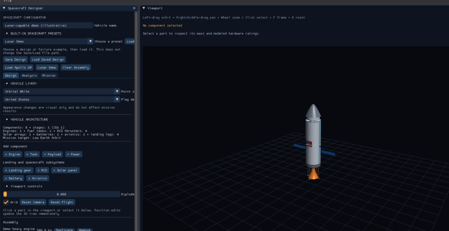
Task: Click the 'VEHICLE ARCHITECTURE' section header
Action: [x=29, y=119]
